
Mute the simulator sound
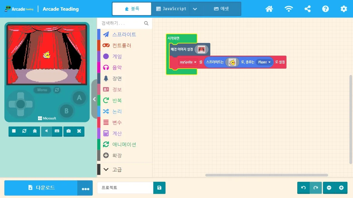pos(46,131)
